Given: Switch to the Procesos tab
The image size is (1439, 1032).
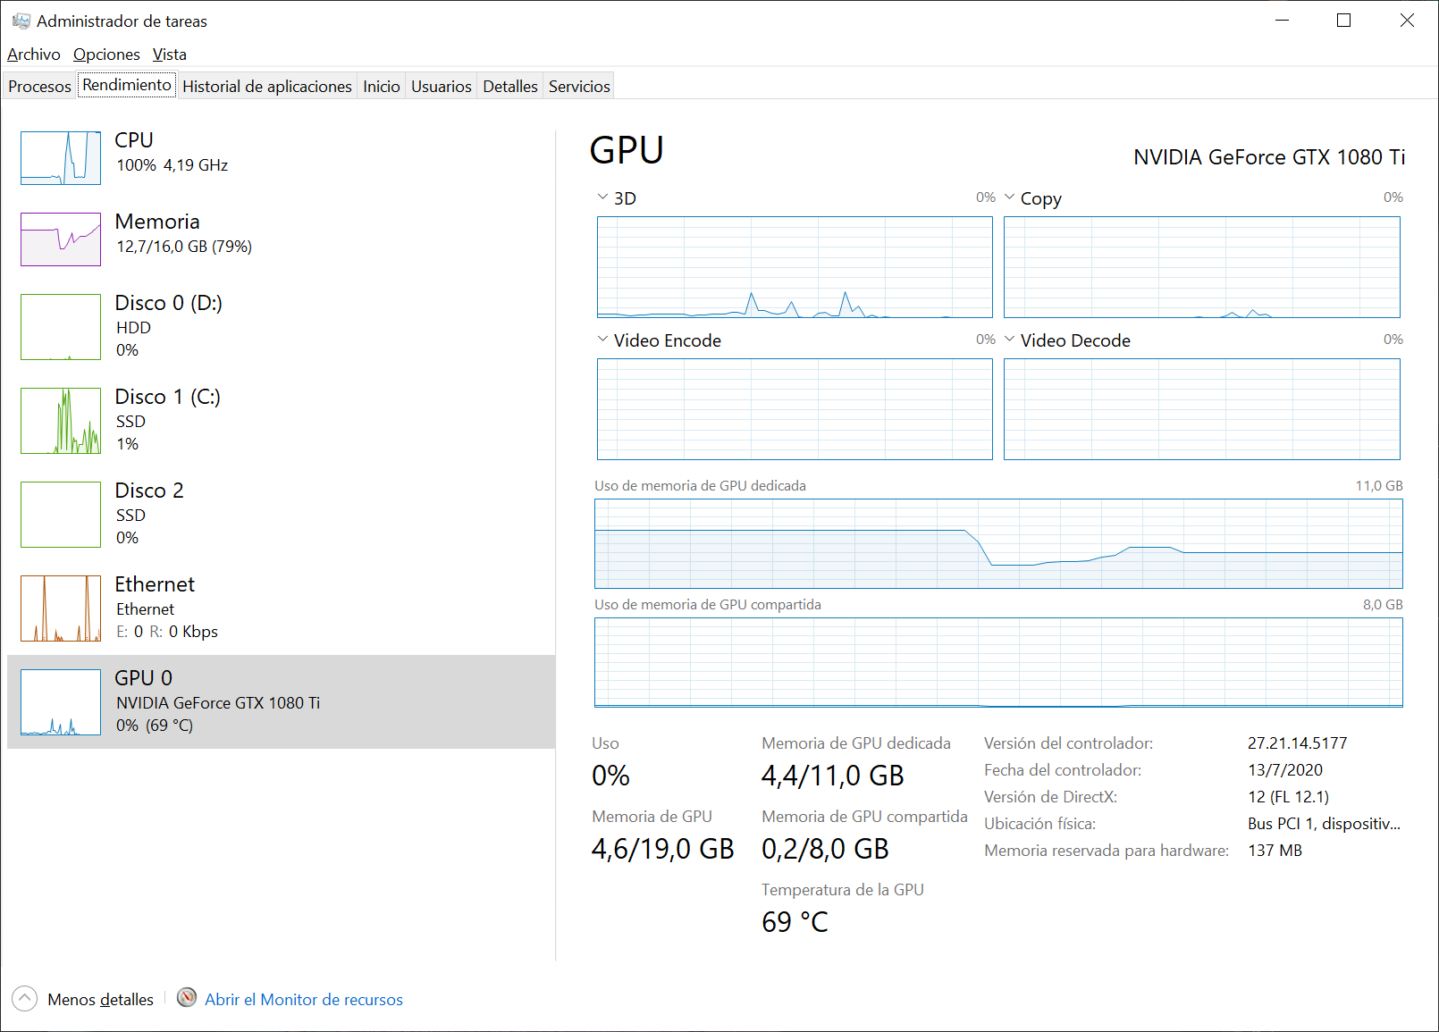Looking at the screenshot, I should pos(39,86).
